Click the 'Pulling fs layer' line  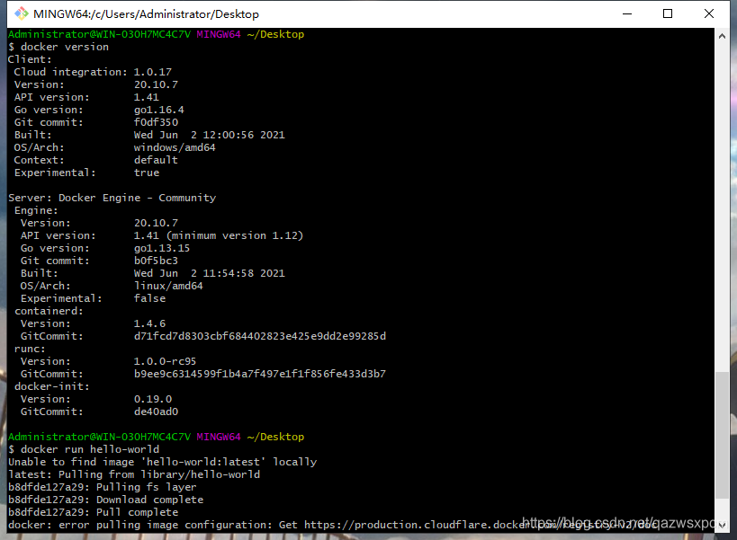coord(103,488)
